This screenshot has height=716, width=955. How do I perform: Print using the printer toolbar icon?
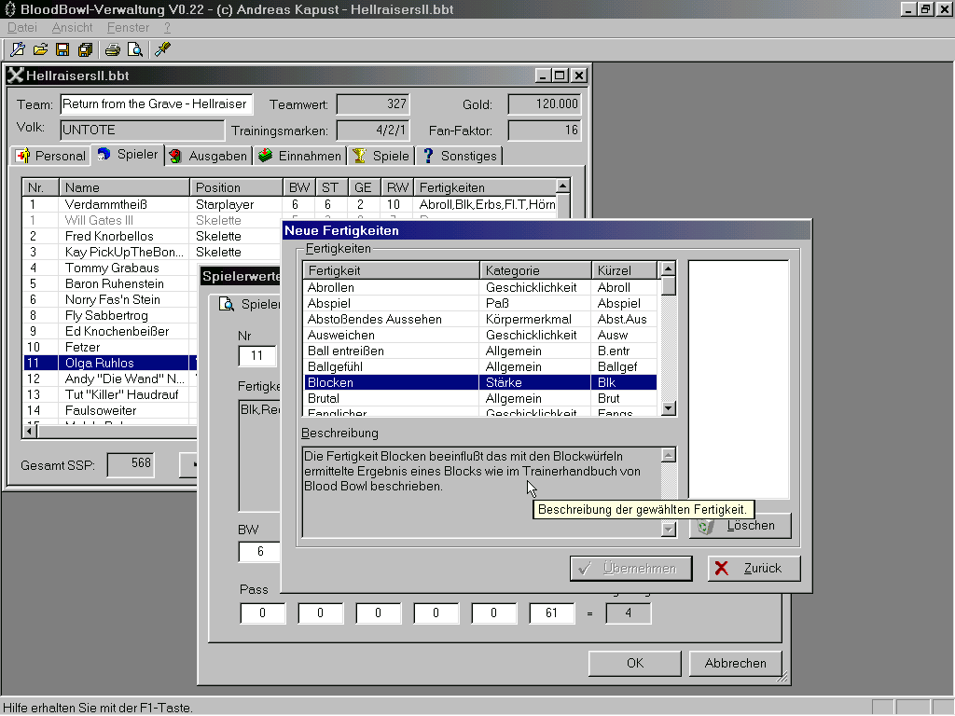(113, 49)
